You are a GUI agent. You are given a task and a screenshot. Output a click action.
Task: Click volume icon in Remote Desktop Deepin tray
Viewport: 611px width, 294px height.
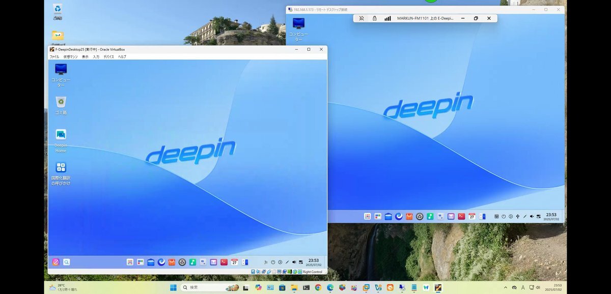(532, 216)
